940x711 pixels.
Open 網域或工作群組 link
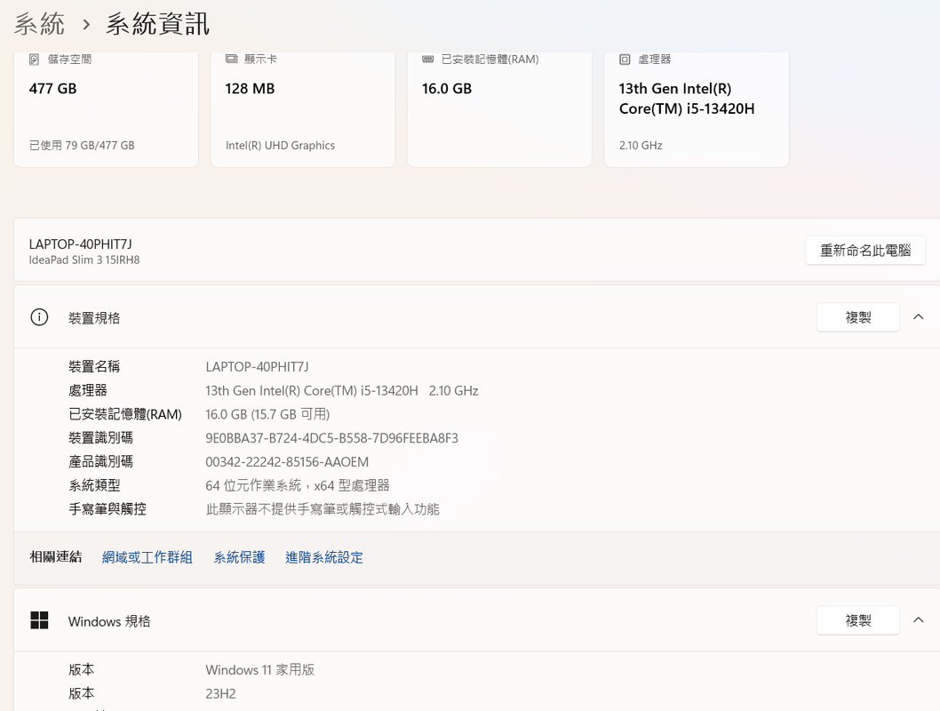147,557
